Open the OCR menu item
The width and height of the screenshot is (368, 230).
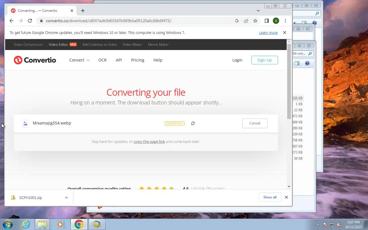pos(102,60)
